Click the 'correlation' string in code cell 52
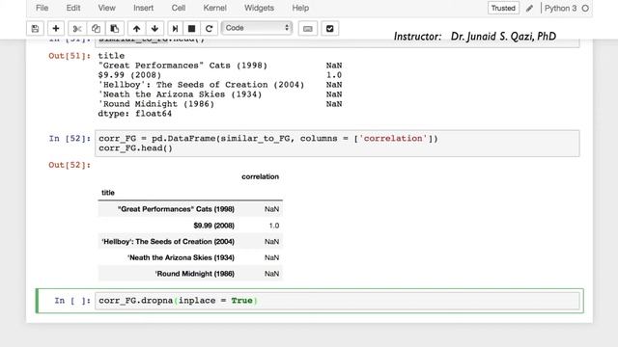The width and height of the screenshot is (618, 347). (393, 139)
